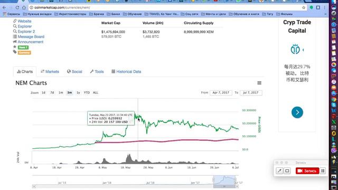
Task: Open the Обучение bookmark folder
Action: (133, 14)
